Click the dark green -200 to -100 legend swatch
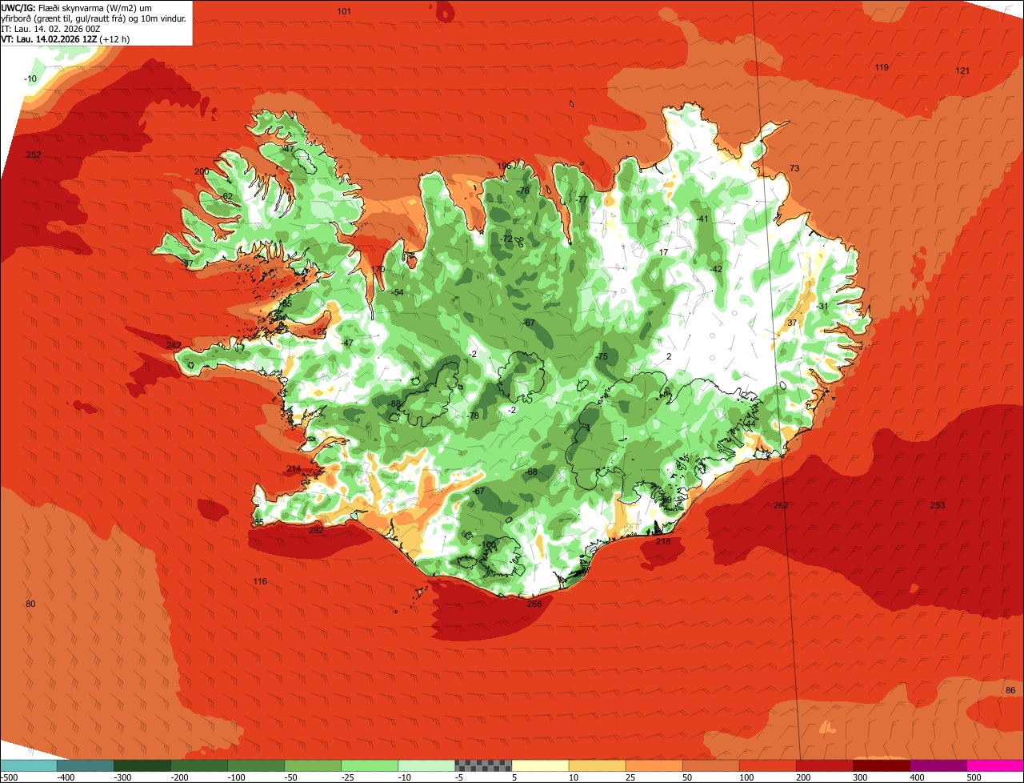The image size is (1024, 783). click(199, 765)
